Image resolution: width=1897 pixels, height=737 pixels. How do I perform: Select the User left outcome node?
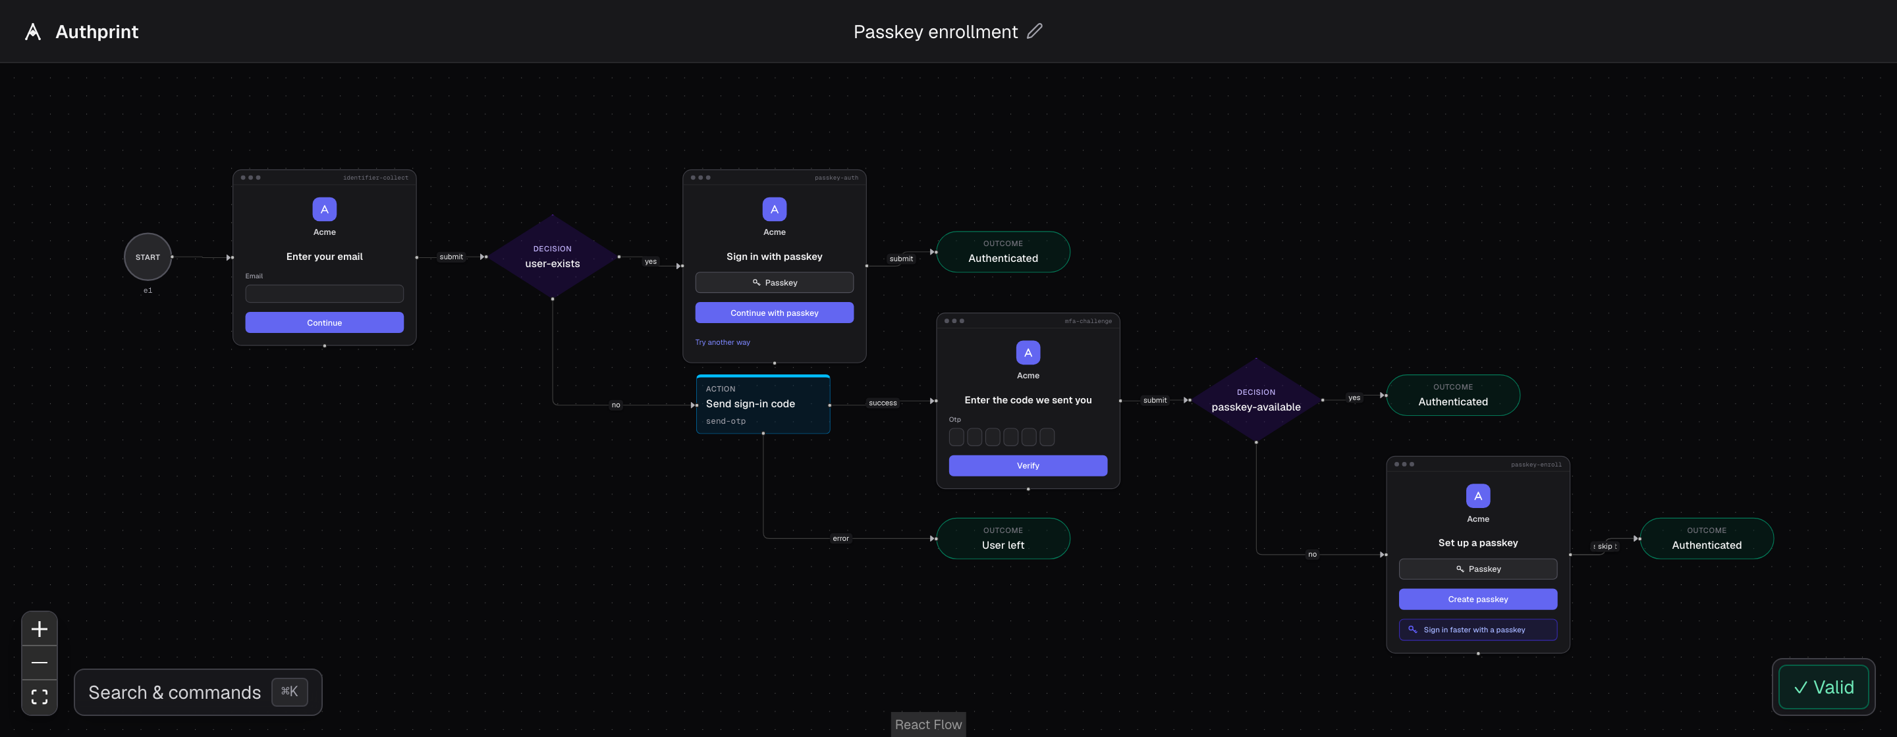coord(1003,538)
